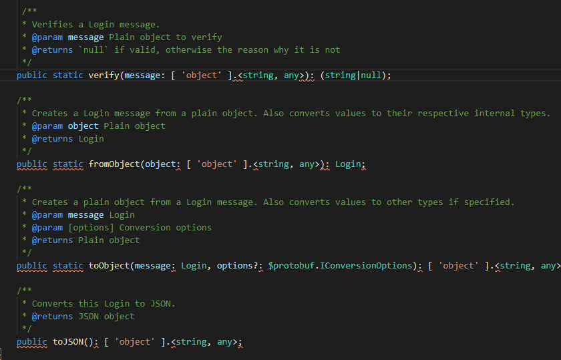
Task: Click the toJSON method name
Action: (x=70, y=342)
